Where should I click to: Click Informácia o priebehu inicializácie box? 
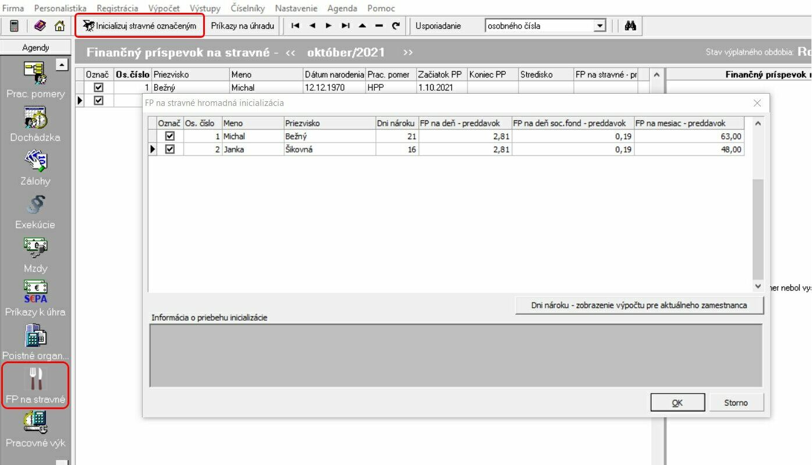point(456,356)
